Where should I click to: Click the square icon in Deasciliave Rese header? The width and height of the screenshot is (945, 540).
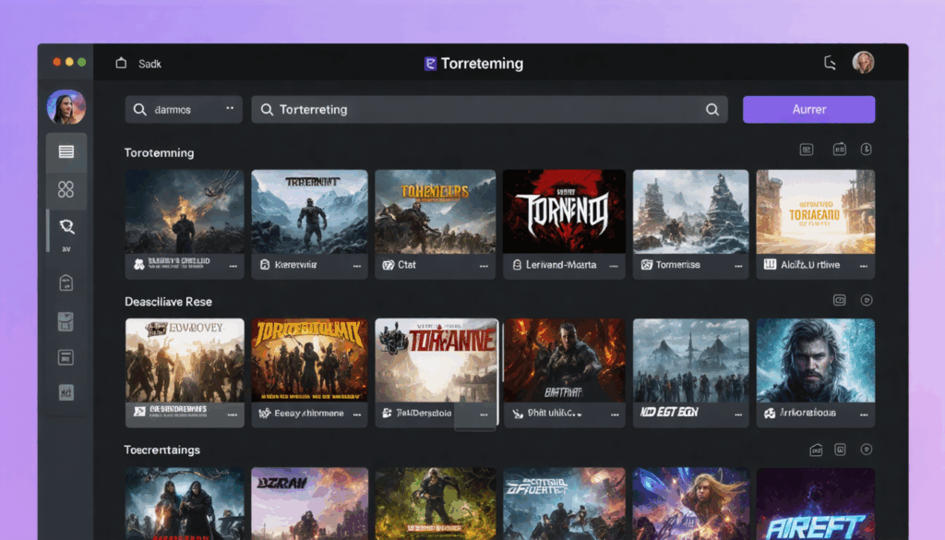839,300
